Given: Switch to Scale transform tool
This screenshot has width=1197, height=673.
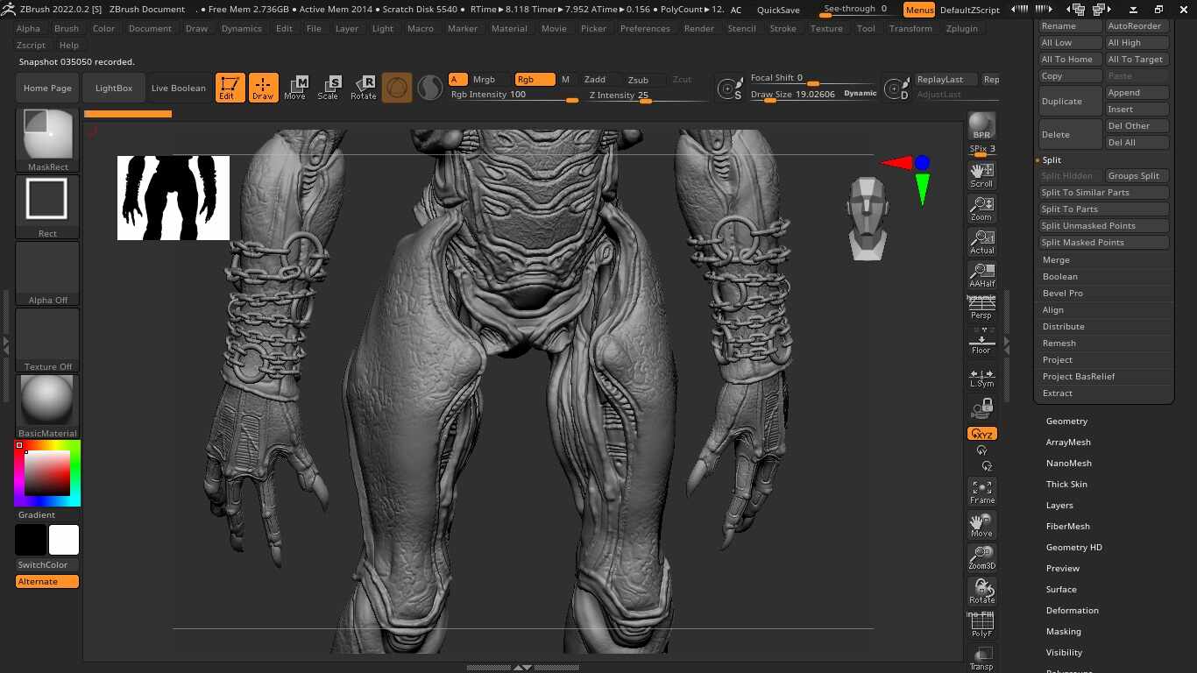Looking at the screenshot, I should tap(329, 88).
